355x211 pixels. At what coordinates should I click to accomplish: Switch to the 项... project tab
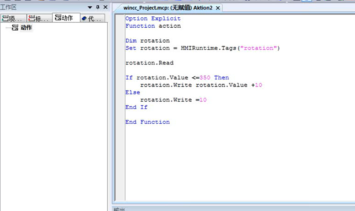13,18
